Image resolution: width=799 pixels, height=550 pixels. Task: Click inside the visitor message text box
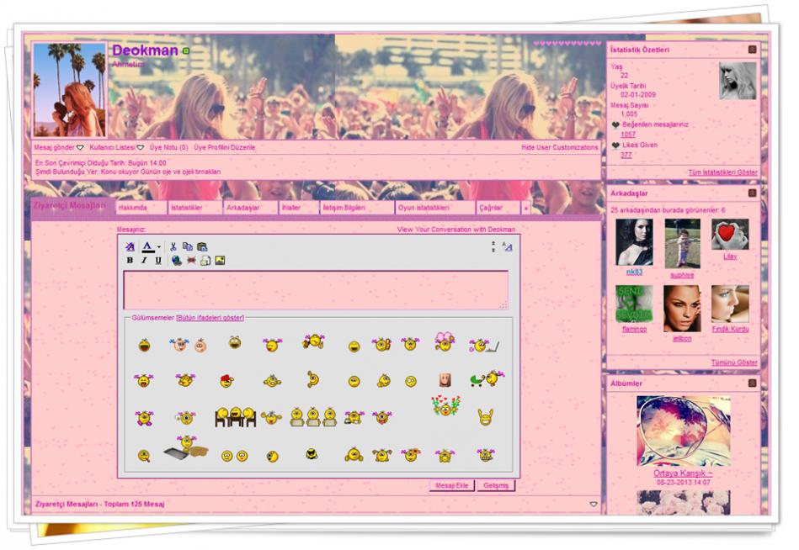coord(316,289)
